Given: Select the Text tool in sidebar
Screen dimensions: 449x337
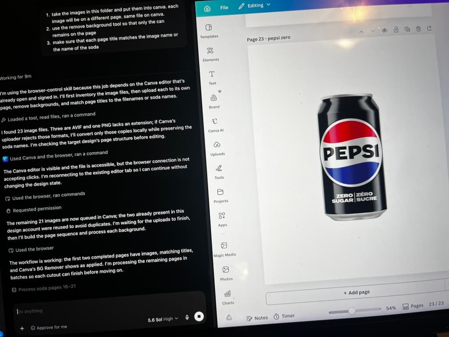Looking at the screenshot, I should click(x=212, y=78).
